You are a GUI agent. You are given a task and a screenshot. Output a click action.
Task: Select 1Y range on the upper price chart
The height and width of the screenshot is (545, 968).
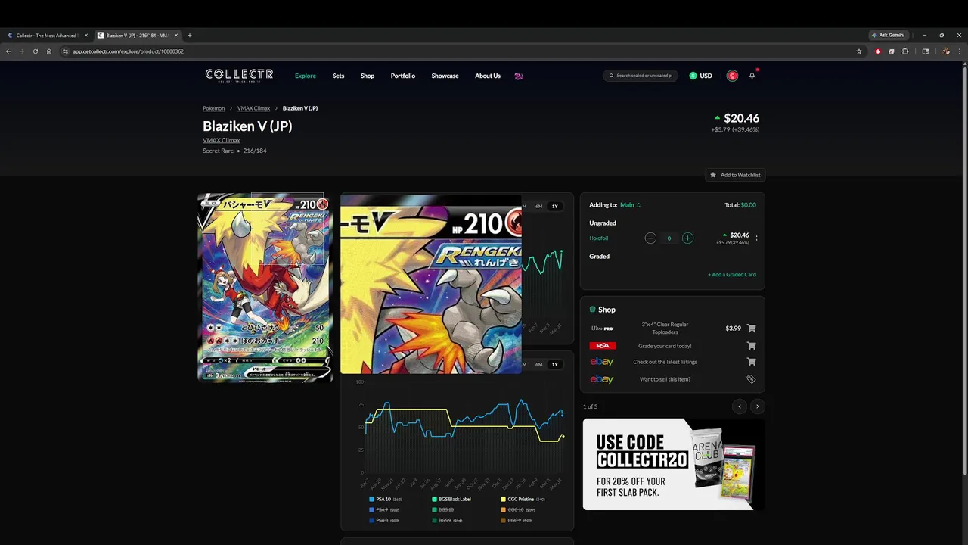click(555, 206)
